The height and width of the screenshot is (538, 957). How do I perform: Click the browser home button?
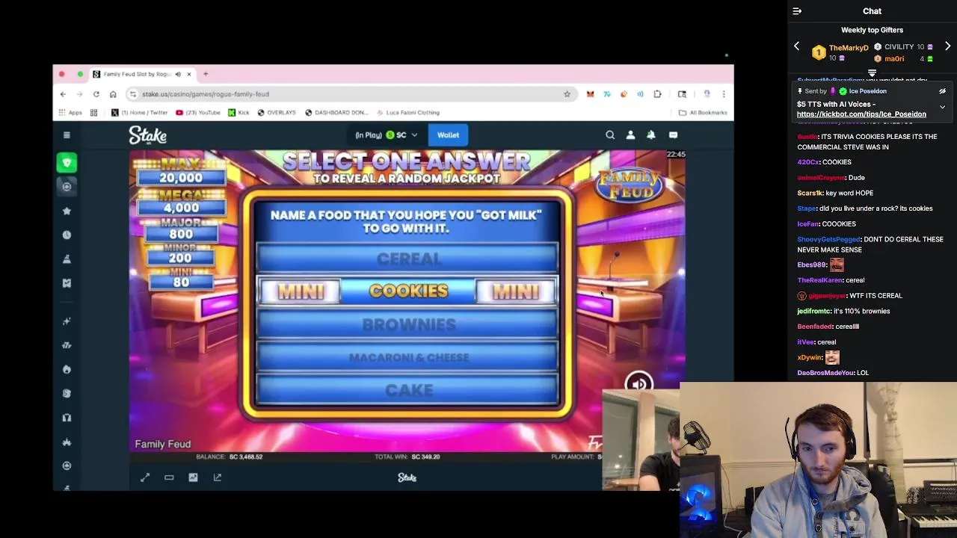[x=113, y=94]
